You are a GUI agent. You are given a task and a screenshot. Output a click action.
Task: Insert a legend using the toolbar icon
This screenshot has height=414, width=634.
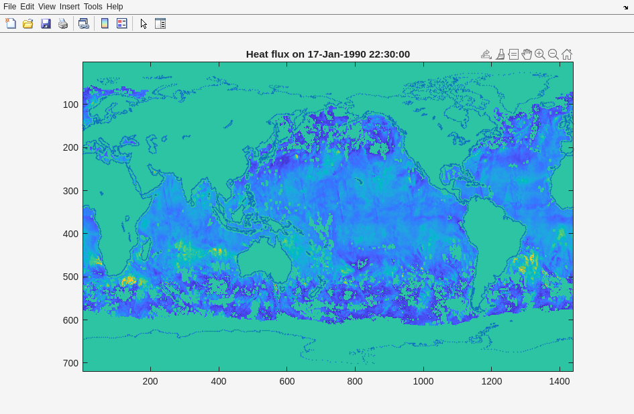[121, 23]
